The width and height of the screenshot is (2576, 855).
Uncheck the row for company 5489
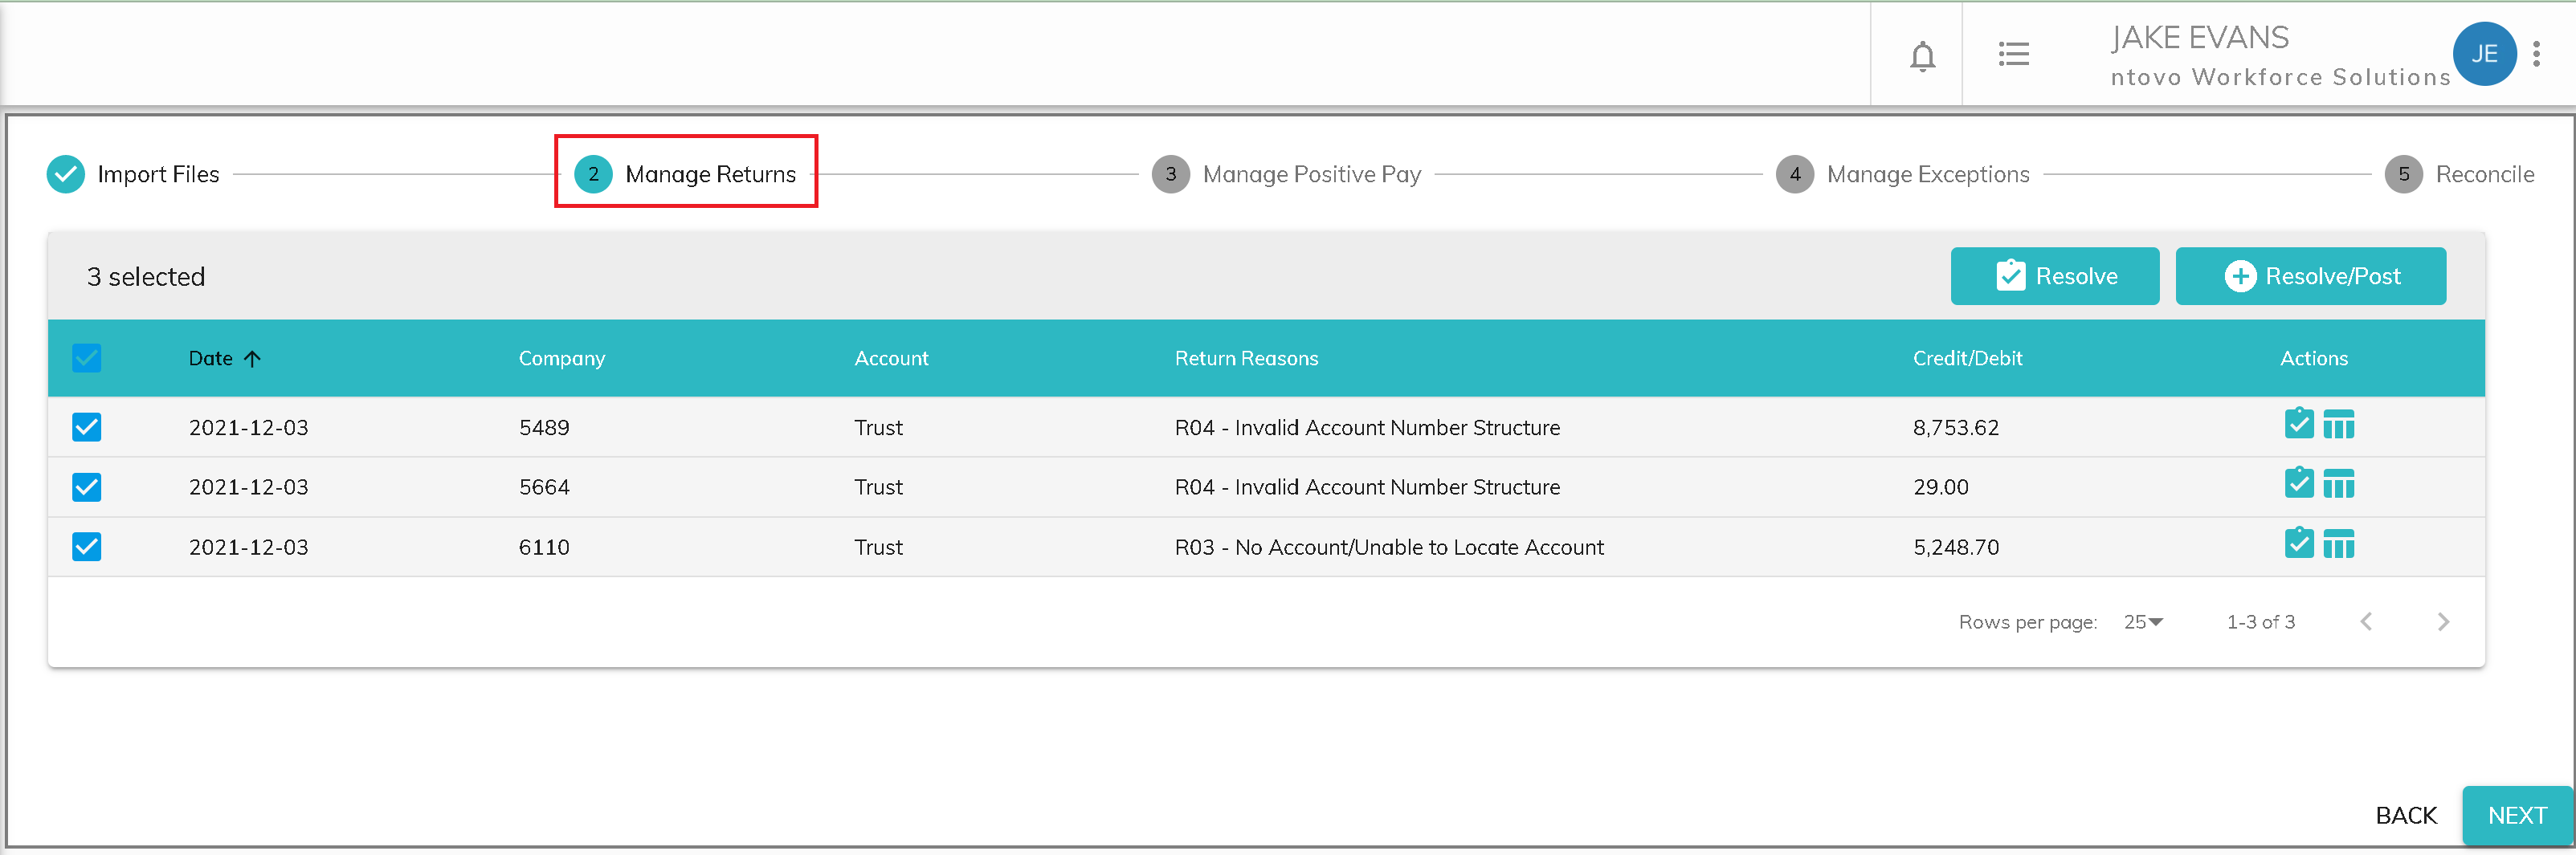87,427
